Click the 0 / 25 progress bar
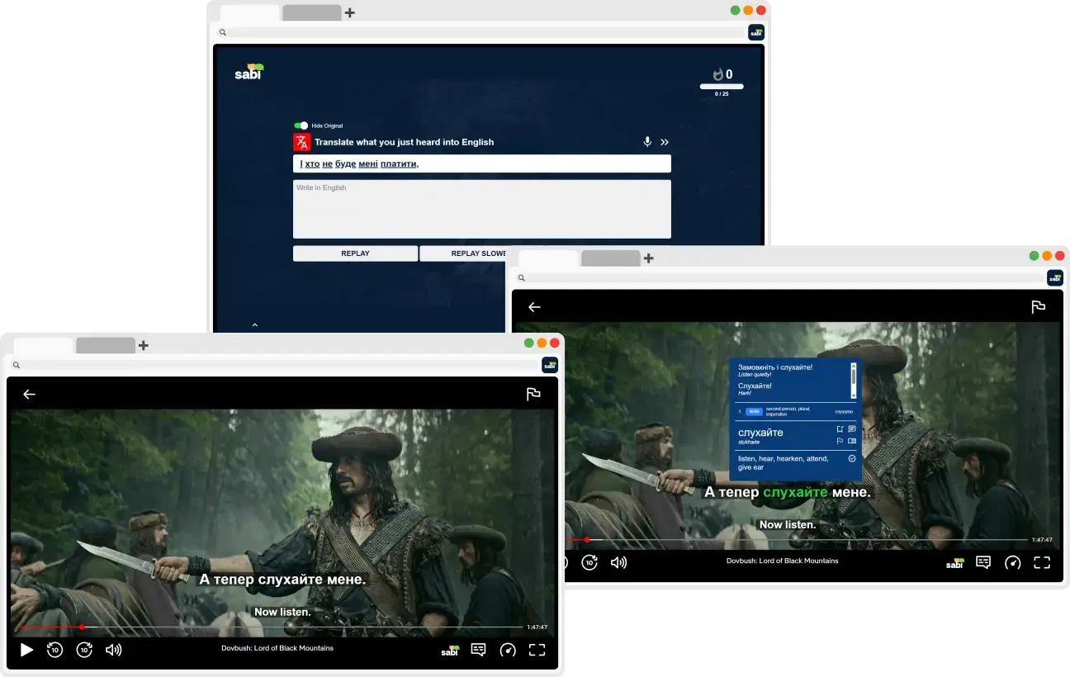 click(x=722, y=86)
